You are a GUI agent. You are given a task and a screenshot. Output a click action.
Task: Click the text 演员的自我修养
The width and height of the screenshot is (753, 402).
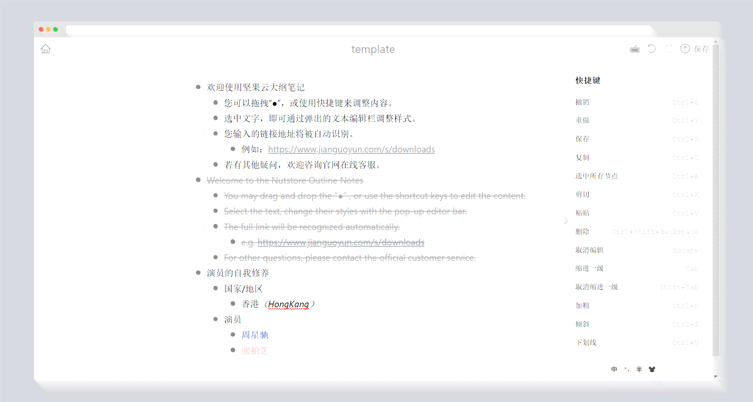(x=238, y=273)
